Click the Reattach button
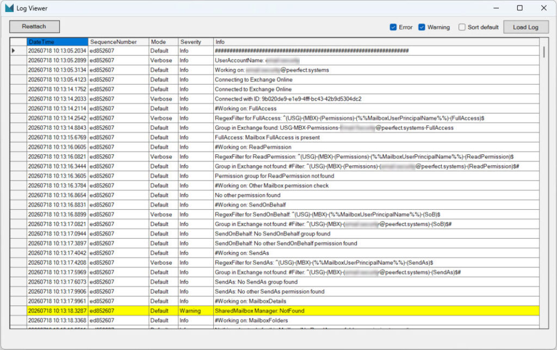The height and width of the screenshot is (350, 557). [x=34, y=27]
